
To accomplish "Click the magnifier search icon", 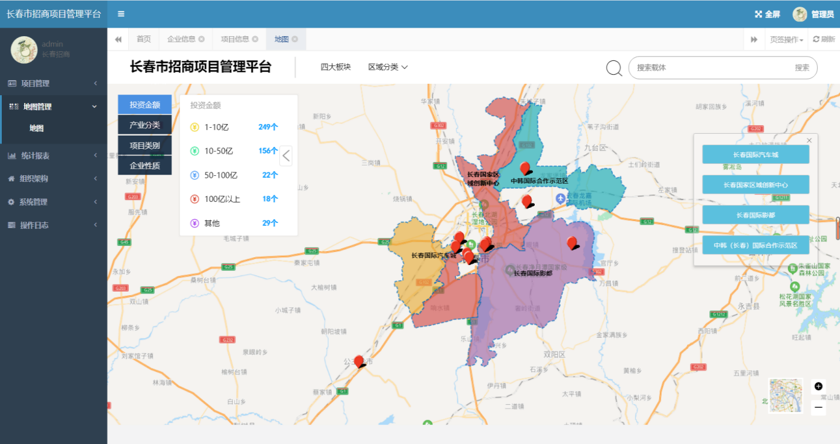I will pos(614,68).
